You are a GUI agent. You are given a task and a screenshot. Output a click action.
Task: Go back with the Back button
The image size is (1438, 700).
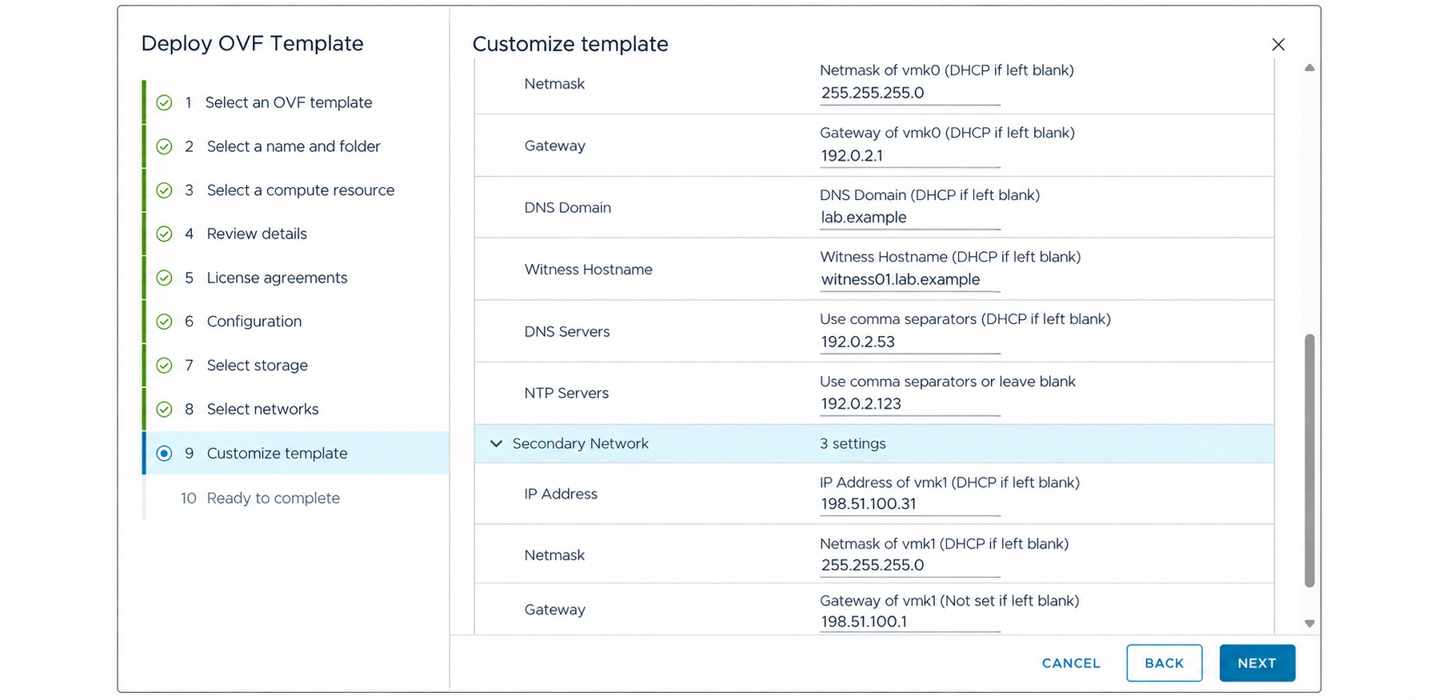[x=1164, y=663]
